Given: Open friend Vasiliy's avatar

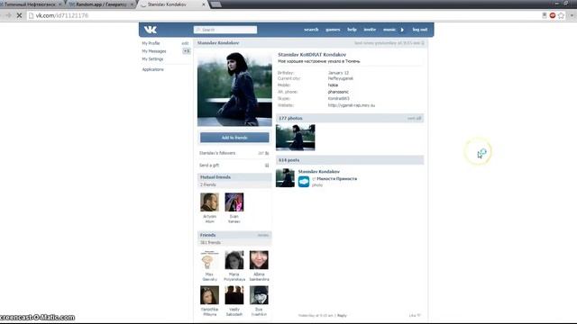Looking at the screenshot, I should (x=234, y=295).
